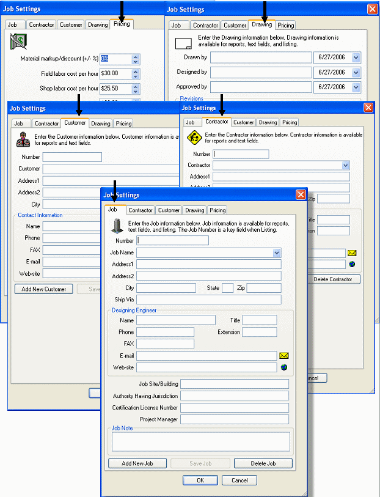Click the envelope icon in the Contractor dialog
Screen dimensions: 380x497
[x=352, y=252]
